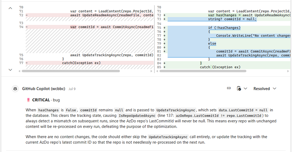Click the right pane scroll-left arrow
Screen dimensions: 292x152
click(x=157, y=71)
